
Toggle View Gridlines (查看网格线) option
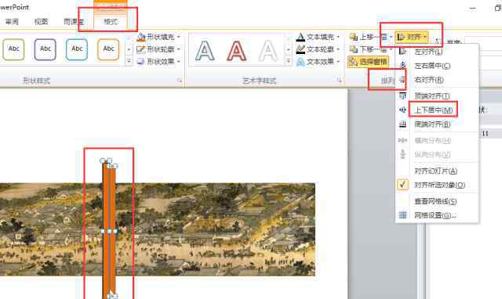435,201
